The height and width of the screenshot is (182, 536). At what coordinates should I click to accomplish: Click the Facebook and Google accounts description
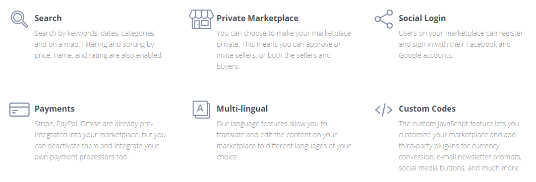pyautogui.click(x=461, y=44)
